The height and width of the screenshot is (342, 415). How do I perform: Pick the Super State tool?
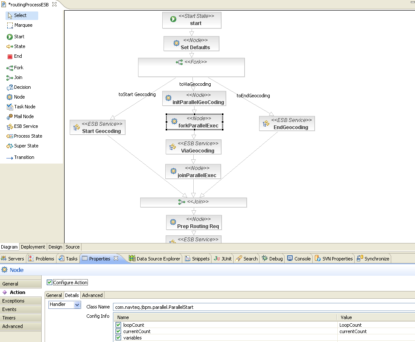(x=24, y=146)
